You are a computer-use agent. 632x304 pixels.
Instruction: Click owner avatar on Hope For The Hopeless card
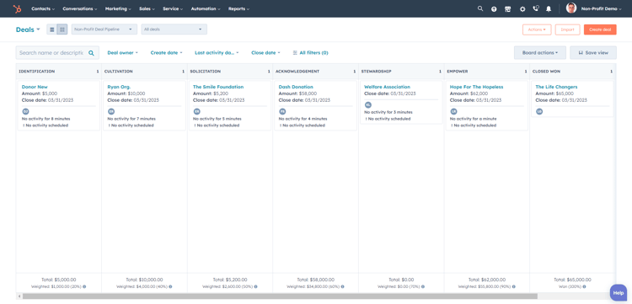pyautogui.click(x=454, y=111)
